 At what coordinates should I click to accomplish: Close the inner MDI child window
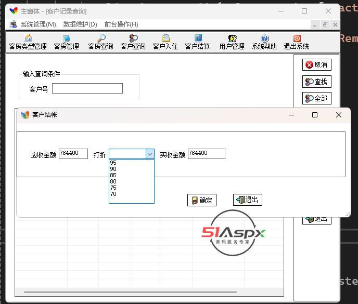[x=335, y=24]
